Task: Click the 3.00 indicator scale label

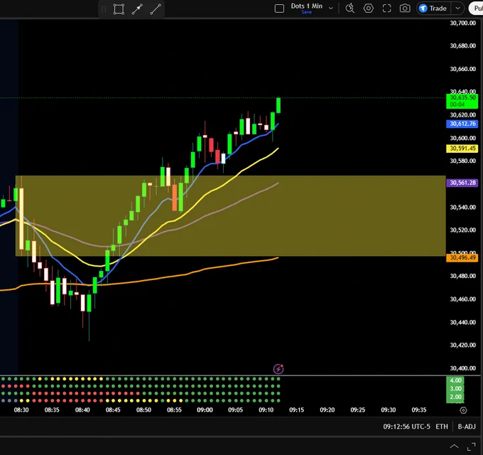Action: [455, 389]
